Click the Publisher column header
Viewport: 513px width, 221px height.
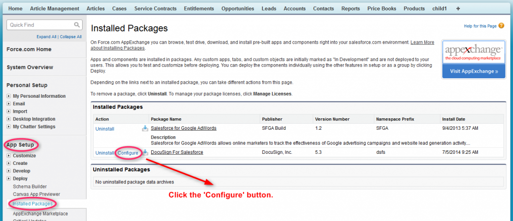click(272, 119)
